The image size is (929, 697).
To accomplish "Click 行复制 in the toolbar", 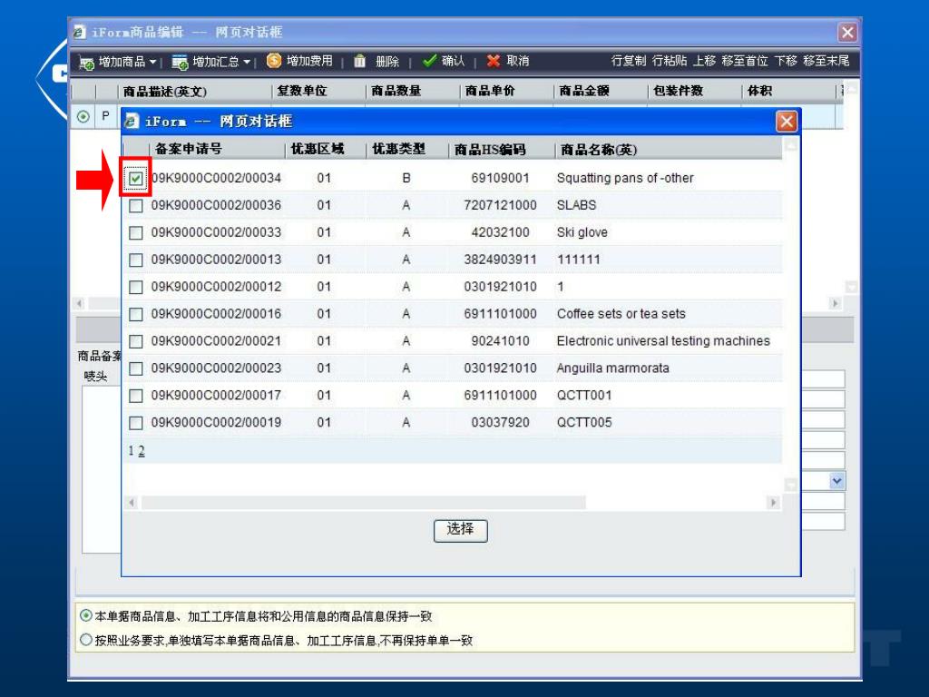I will 628,61.
